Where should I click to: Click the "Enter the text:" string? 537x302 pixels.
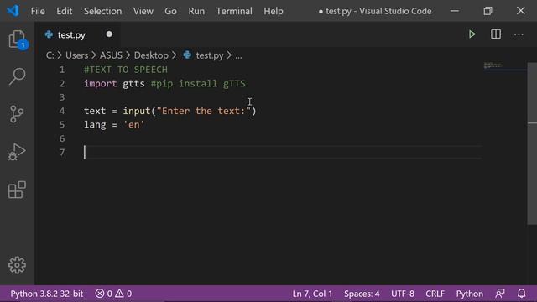click(204, 111)
